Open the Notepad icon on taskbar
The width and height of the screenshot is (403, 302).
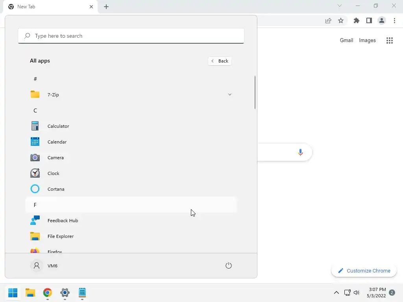click(x=82, y=293)
